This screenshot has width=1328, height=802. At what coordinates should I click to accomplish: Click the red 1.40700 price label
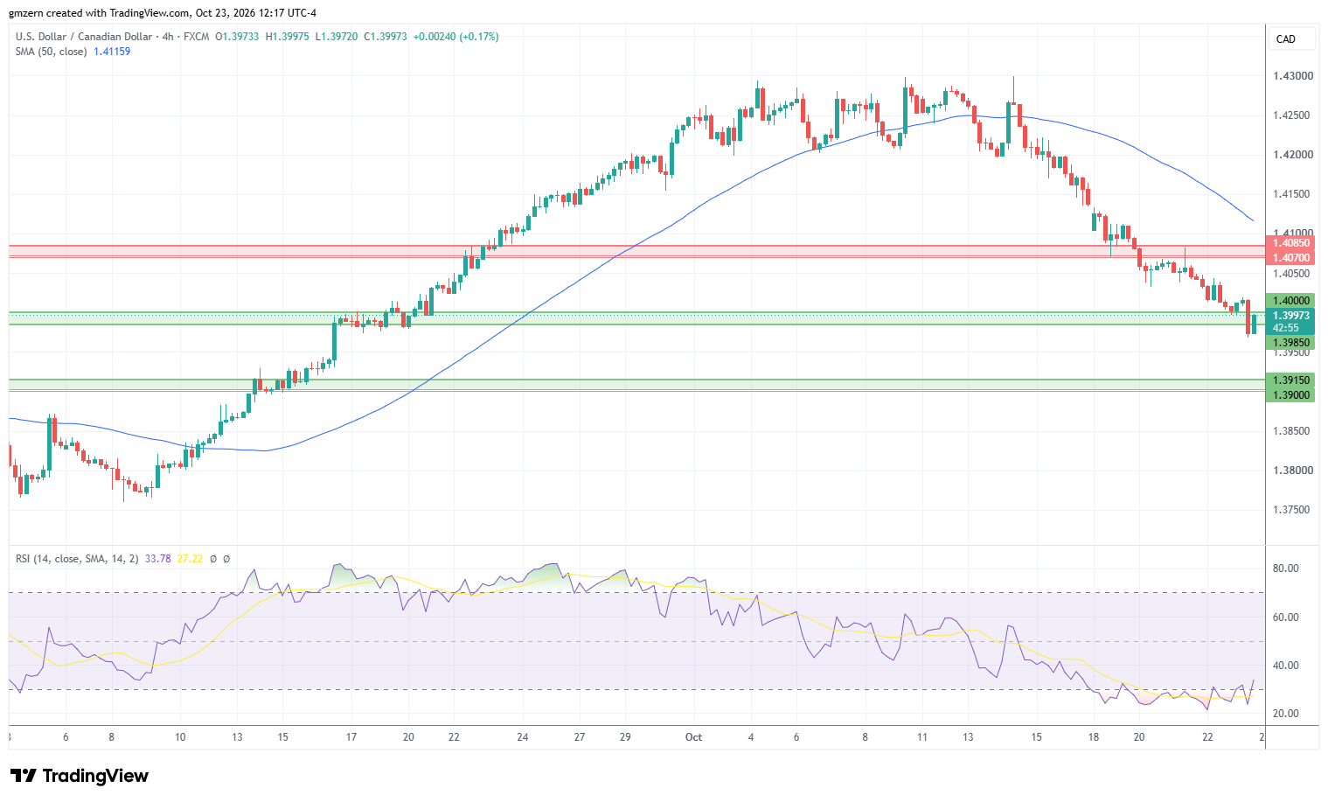click(x=1290, y=258)
